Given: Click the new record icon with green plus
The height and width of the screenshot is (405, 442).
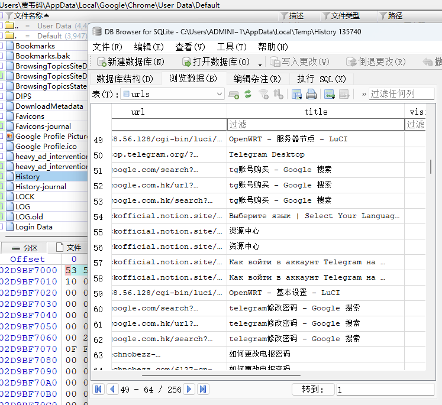Looking at the screenshot, I should [x=234, y=95].
